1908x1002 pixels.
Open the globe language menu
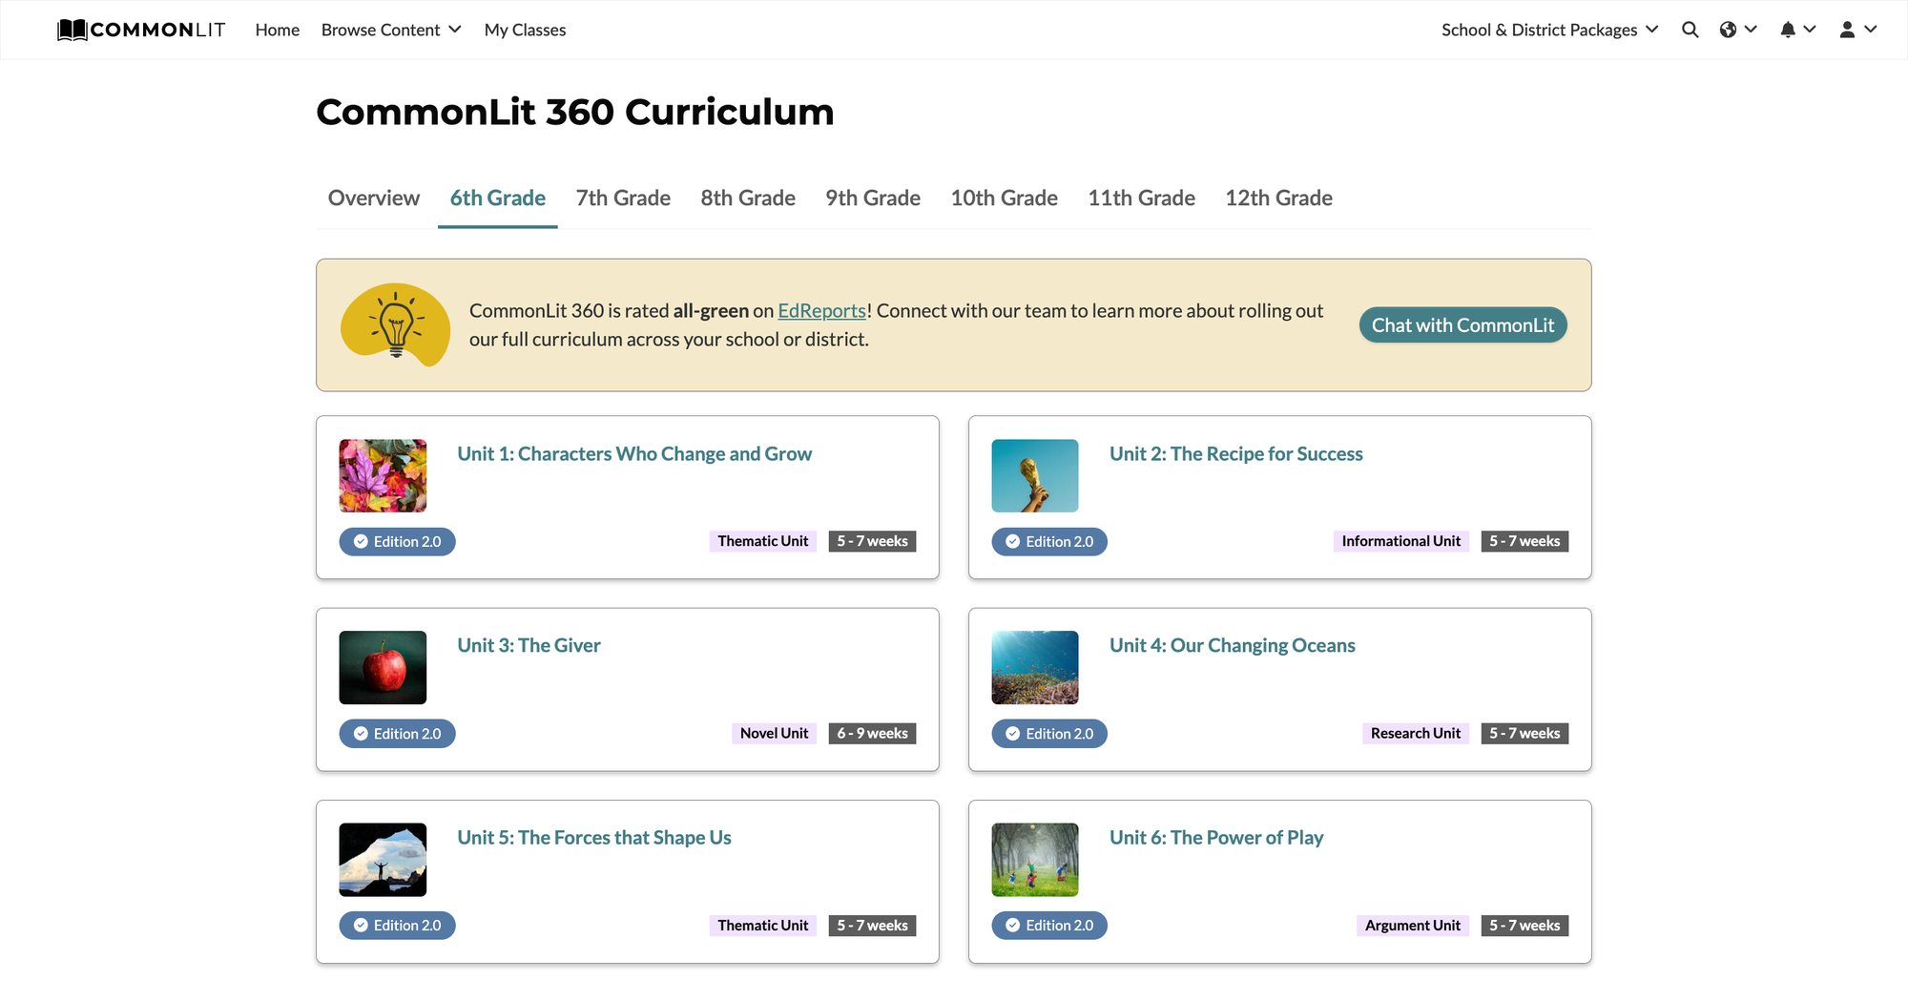[1738, 30]
